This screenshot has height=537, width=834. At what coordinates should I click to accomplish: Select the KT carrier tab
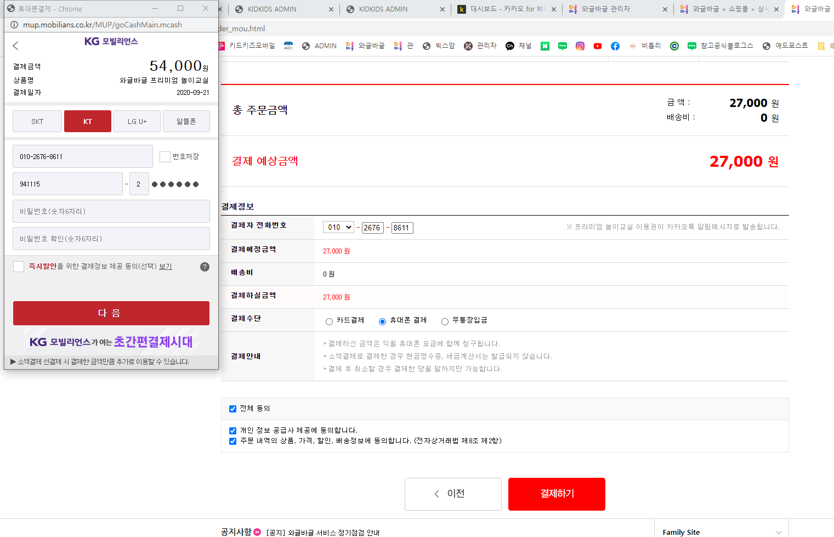pos(88,121)
